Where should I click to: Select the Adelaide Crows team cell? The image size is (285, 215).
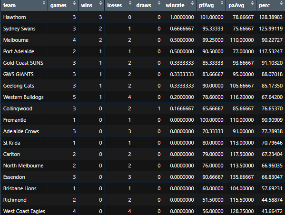(24, 131)
